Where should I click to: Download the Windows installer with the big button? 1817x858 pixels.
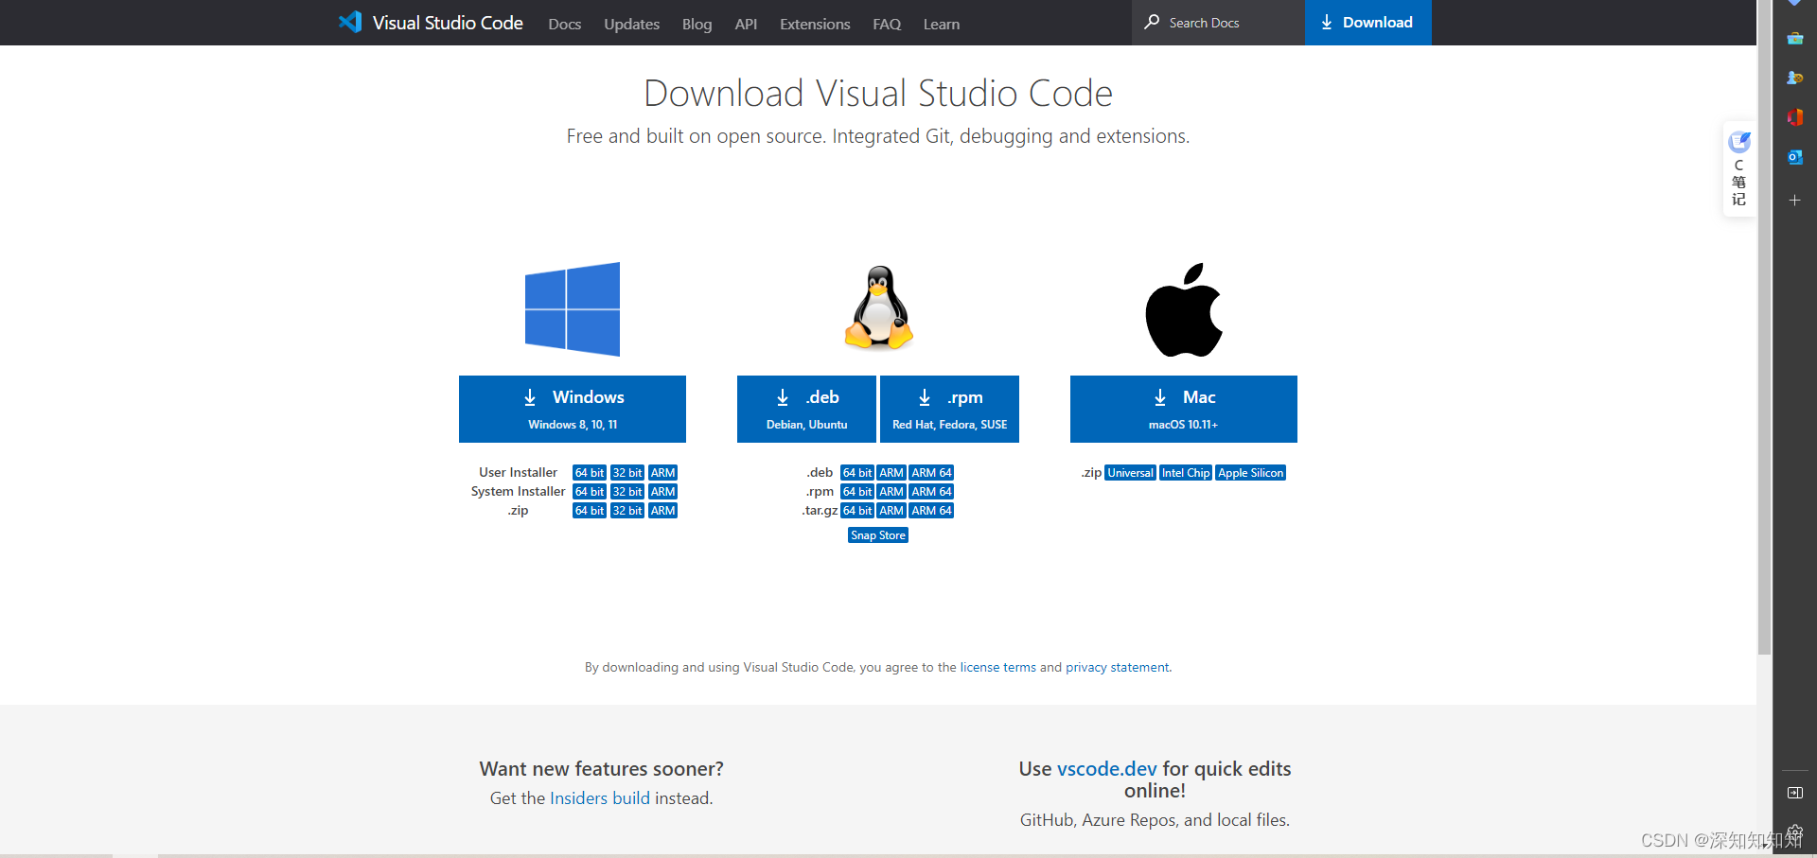pyautogui.click(x=573, y=409)
